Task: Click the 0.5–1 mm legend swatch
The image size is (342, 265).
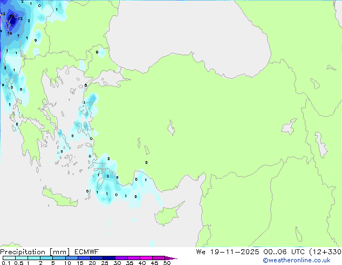Action: (x=22, y=258)
